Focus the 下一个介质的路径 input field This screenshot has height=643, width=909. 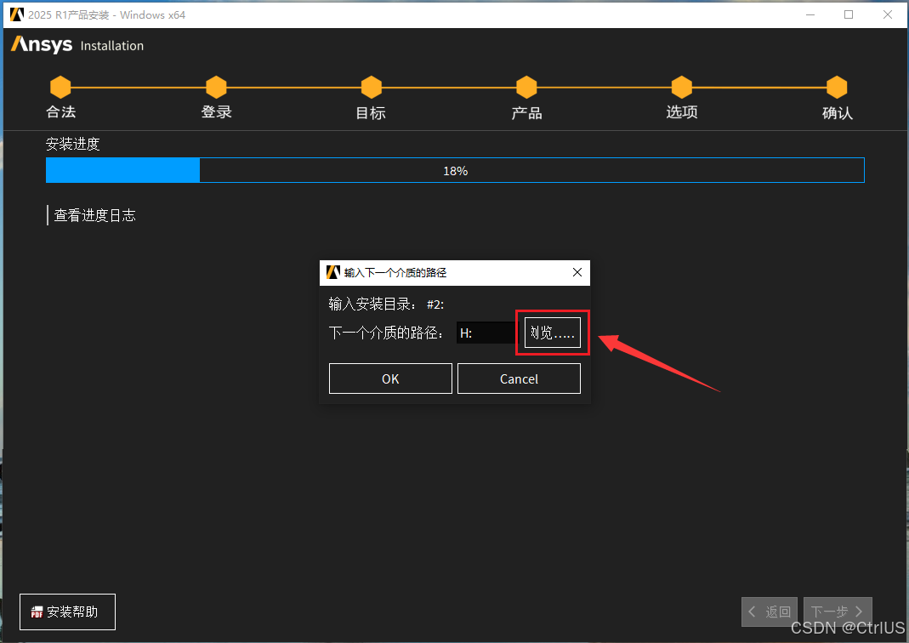pos(486,333)
